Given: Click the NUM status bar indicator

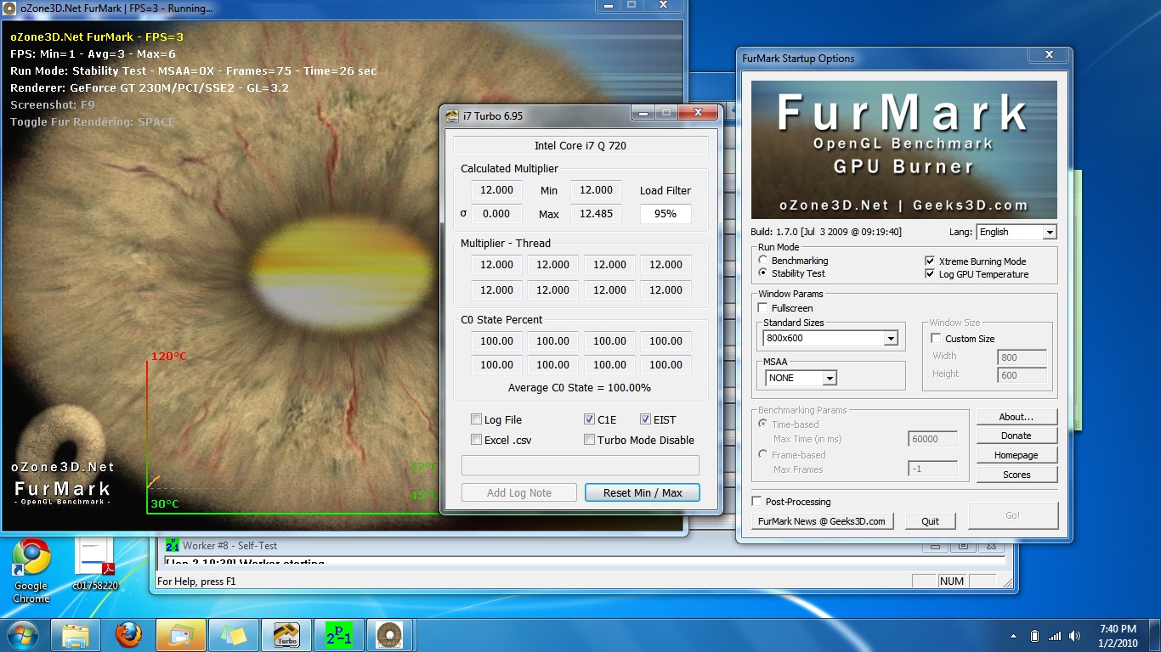Looking at the screenshot, I should coord(952,582).
